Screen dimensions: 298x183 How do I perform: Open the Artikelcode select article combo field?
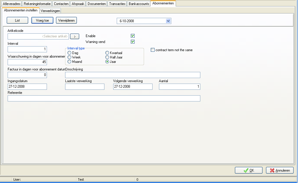pyautogui.click(x=38, y=36)
